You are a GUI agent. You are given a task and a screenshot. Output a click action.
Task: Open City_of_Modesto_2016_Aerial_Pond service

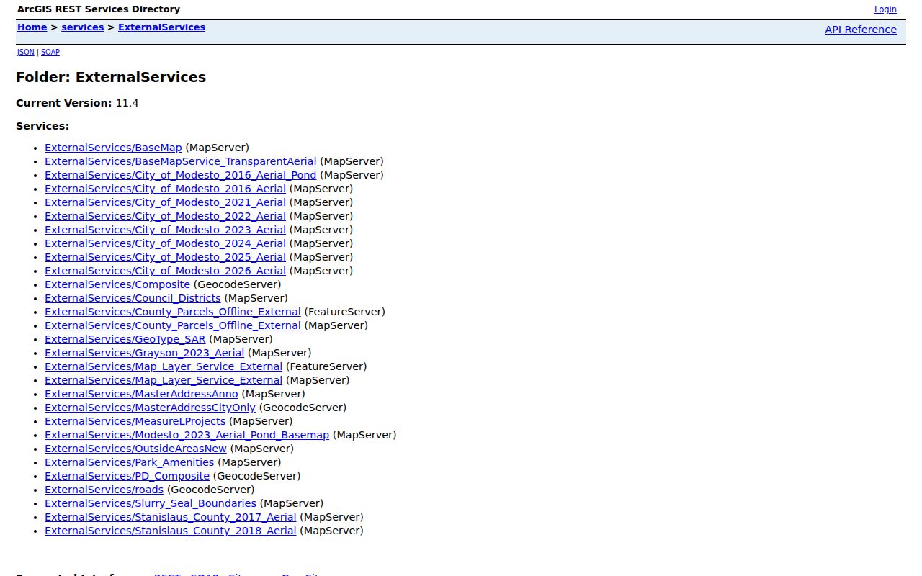pyautogui.click(x=180, y=175)
